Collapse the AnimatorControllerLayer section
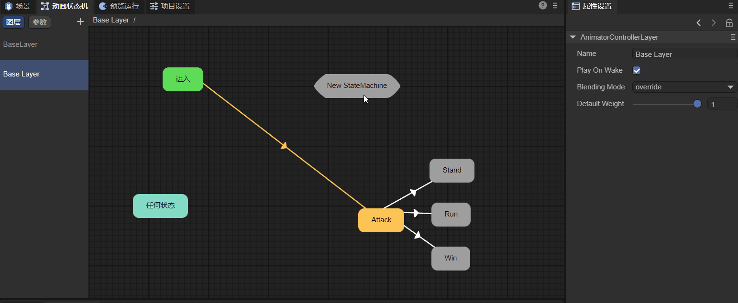 tap(573, 37)
